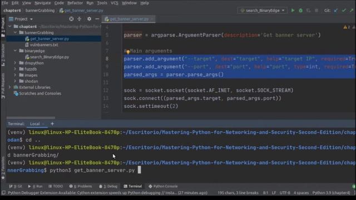356x200 pixels.
Task: Expand the shodan folder
Action: pyautogui.click(x=15, y=81)
